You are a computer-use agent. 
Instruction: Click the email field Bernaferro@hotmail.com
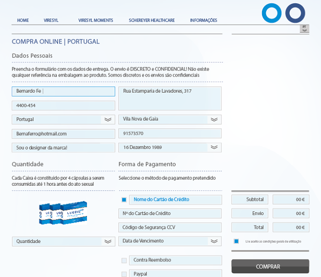(63, 134)
